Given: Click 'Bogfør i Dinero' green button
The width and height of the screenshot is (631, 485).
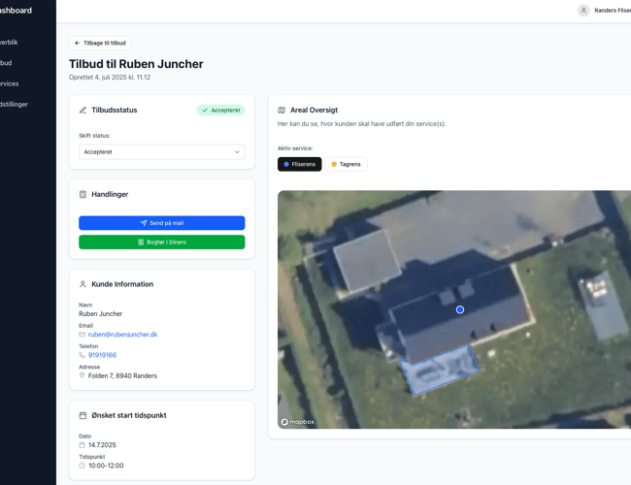Looking at the screenshot, I should click(x=162, y=242).
